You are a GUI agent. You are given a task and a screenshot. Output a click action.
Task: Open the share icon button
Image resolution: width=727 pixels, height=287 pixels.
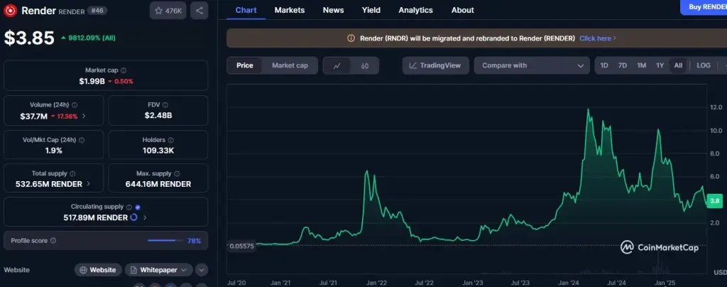[199, 10]
